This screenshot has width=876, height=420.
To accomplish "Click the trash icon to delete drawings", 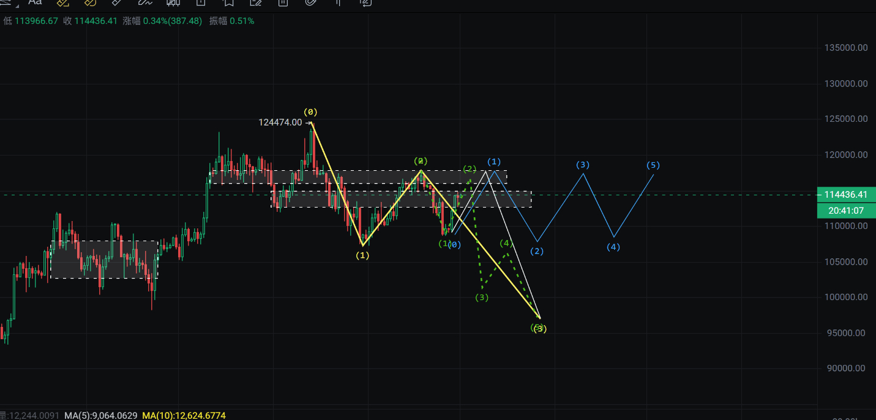I will point(283,2).
